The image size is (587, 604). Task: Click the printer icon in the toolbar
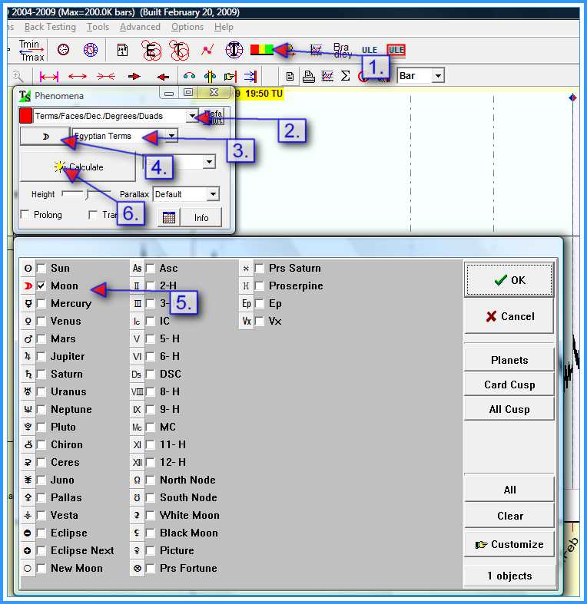click(308, 76)
